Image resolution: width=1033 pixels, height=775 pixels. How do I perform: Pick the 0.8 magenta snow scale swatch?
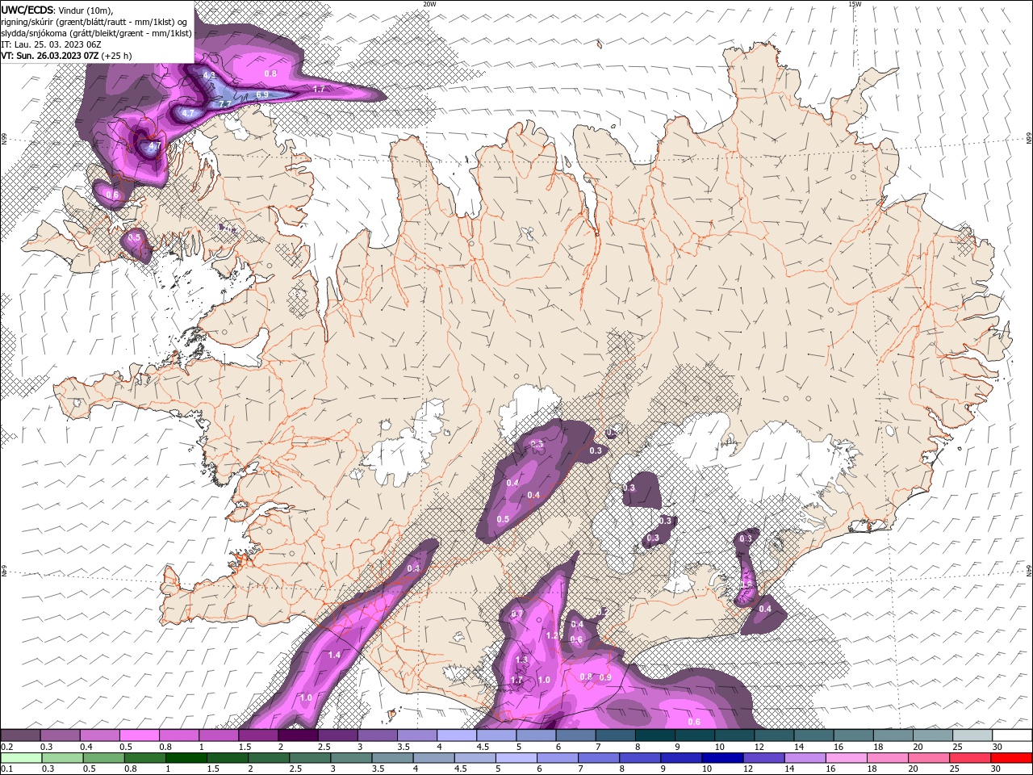[x=178, y=735]
